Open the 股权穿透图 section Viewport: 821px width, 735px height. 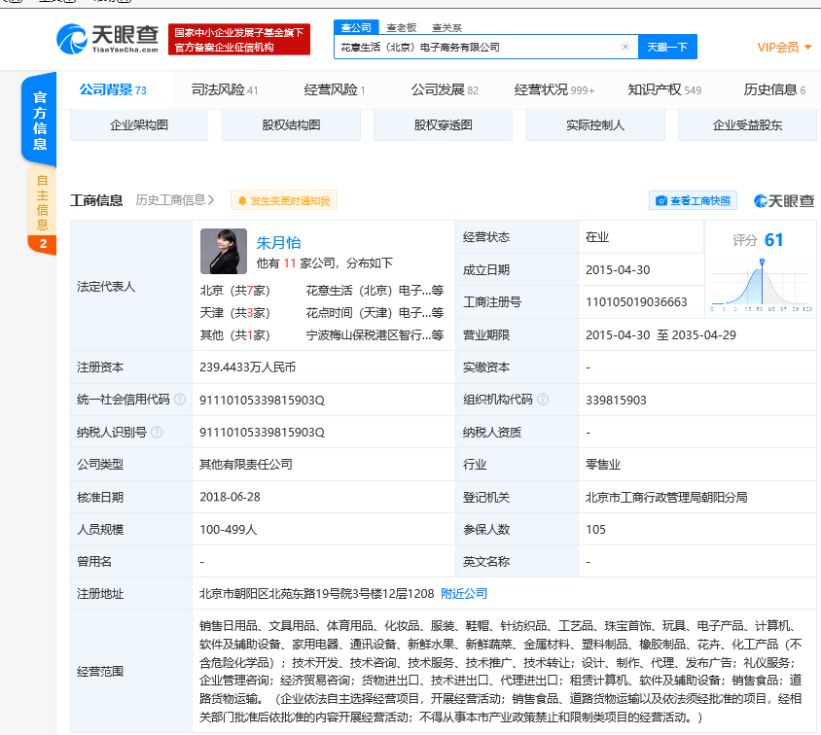pos(443,125)
